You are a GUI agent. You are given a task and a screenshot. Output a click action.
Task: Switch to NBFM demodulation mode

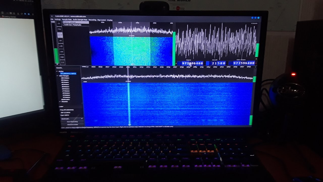[60, 35]
